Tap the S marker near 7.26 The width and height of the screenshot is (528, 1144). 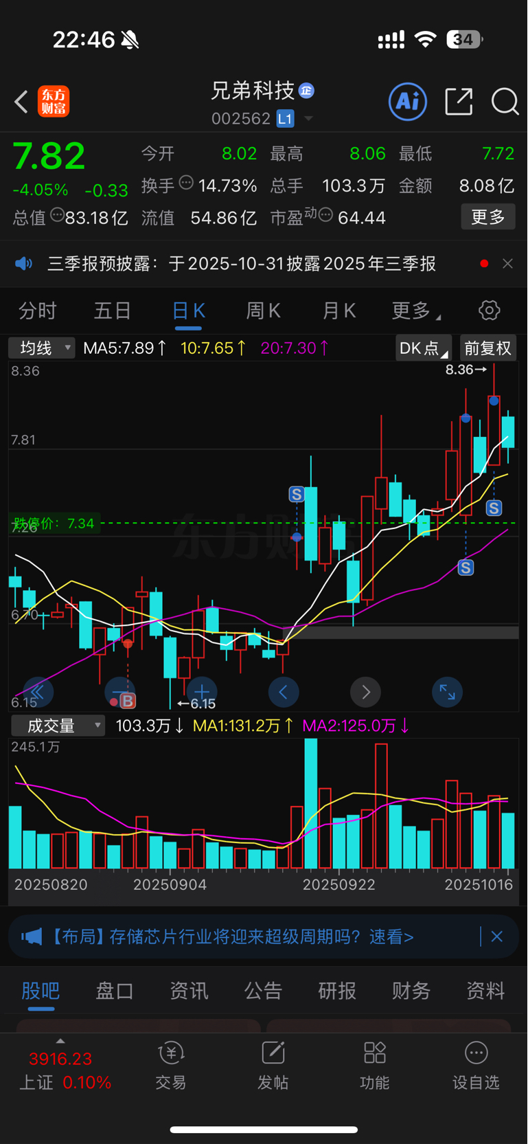coord(297,494)
